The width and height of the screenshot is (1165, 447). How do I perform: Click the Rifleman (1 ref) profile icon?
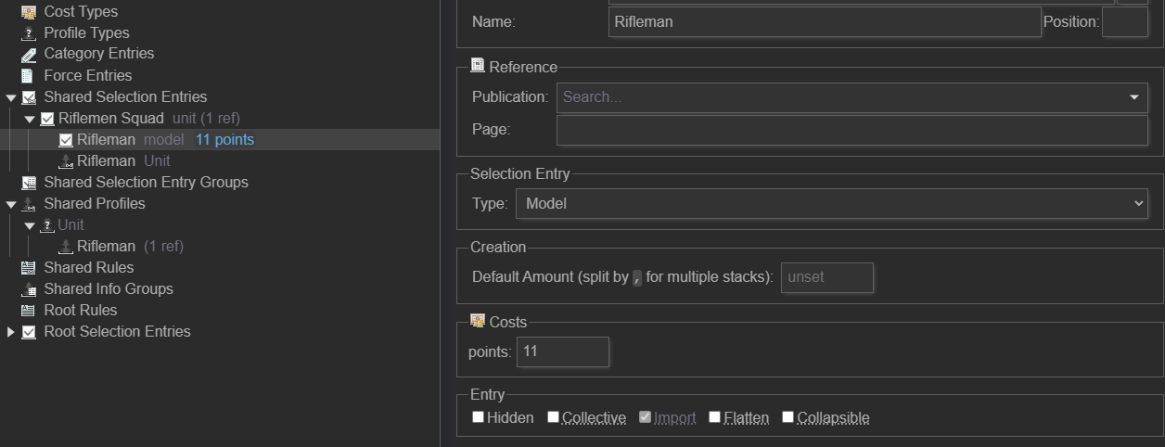(x=66, y=247)
